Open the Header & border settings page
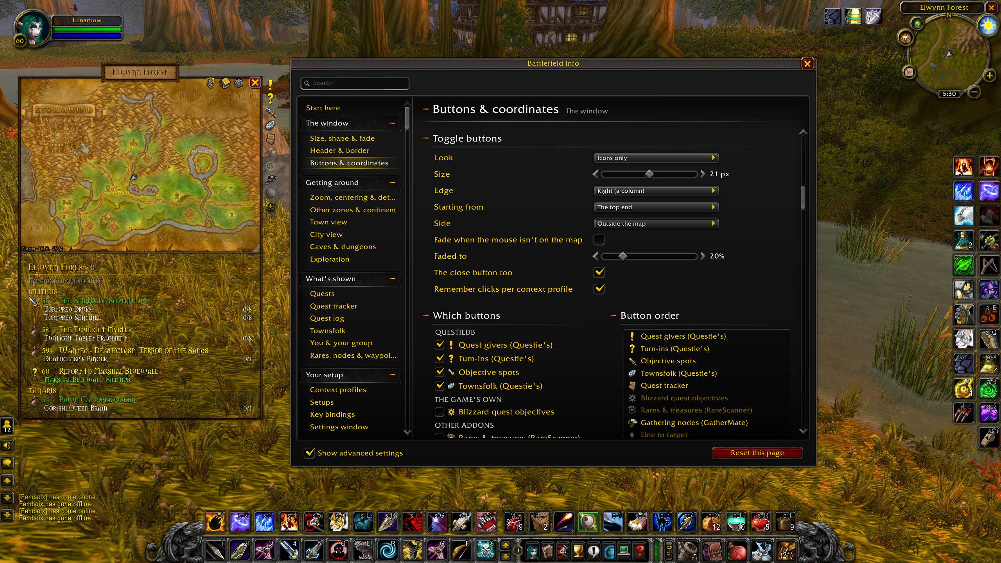 (x=339, y=151)
